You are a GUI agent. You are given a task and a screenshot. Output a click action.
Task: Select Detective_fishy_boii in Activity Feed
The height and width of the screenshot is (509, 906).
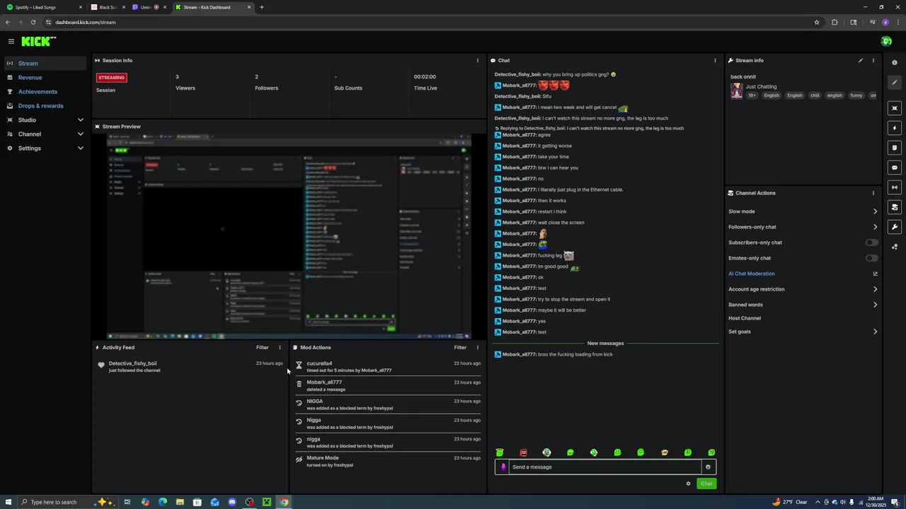click(x=132, y=363)
